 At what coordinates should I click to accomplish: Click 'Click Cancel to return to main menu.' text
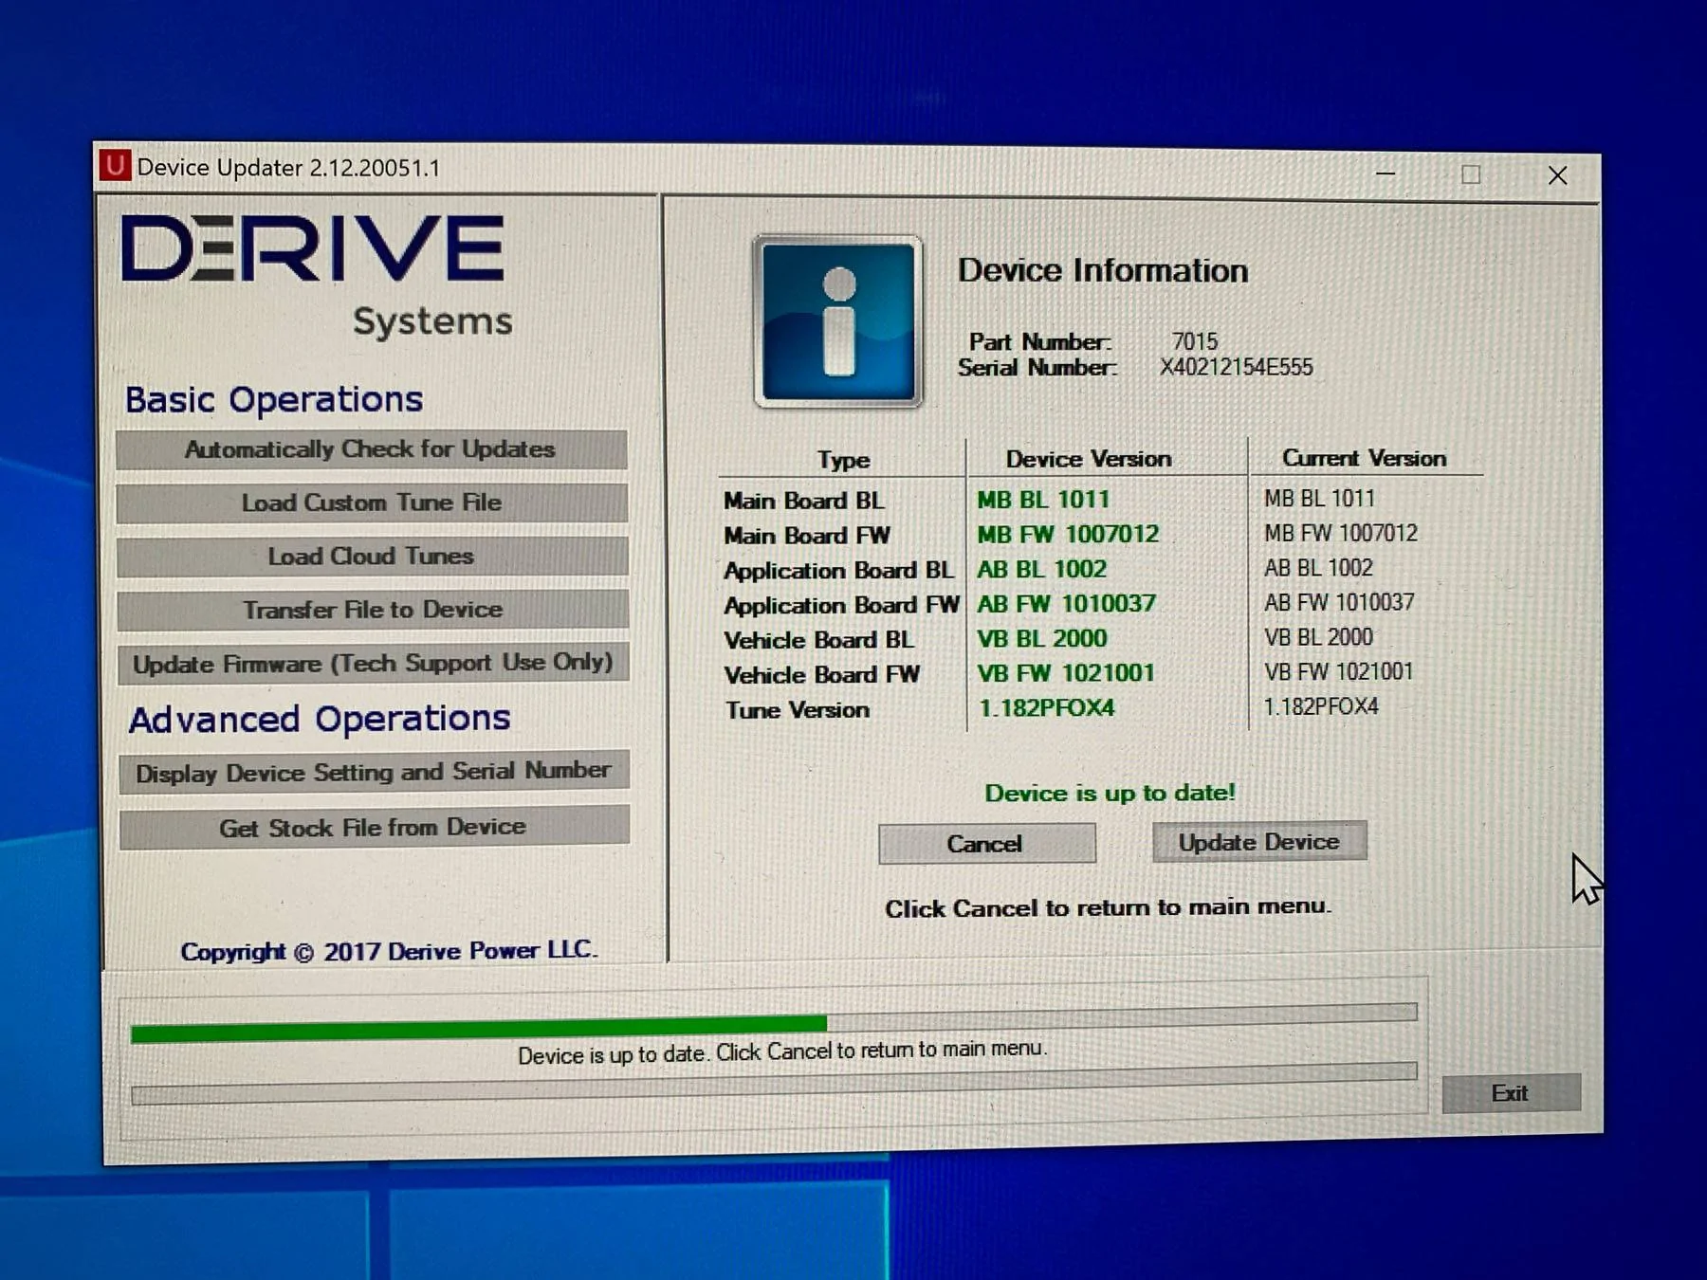[1108, 908]
